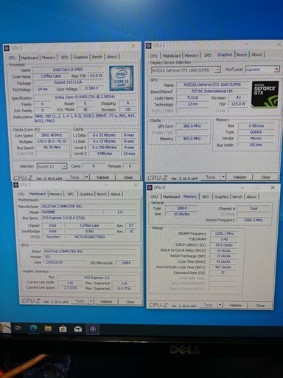Click Tools button in the Memory window
Screen dimensions: 283x378
point(209,305)
